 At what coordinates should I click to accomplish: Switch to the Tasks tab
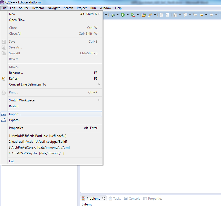tap(114, 199)
